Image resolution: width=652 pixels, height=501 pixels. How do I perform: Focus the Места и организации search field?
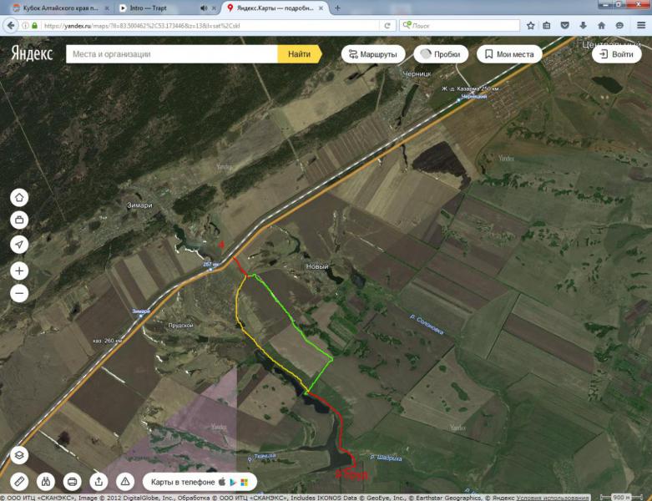pos(171,54)
